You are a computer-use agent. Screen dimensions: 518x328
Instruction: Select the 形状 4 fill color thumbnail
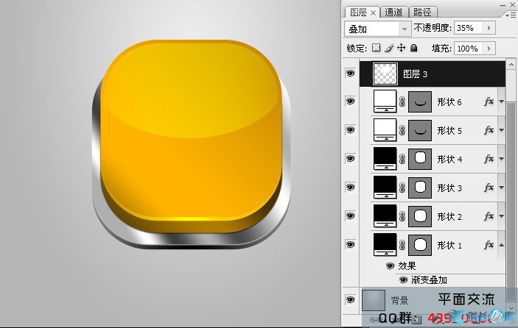coord(385,160)
